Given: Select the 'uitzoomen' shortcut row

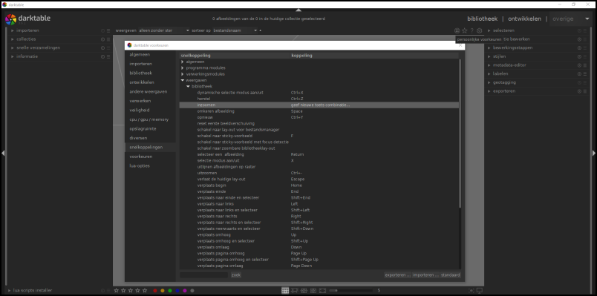Looking at the screenshot, I should (x=319, y=173).
